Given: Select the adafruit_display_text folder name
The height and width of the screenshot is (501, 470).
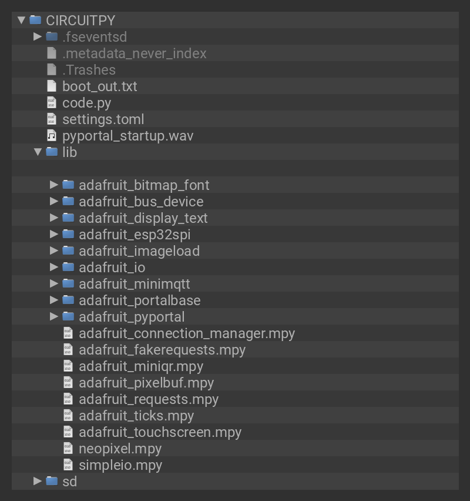Looking at the screenshot, I should (143, 218).
